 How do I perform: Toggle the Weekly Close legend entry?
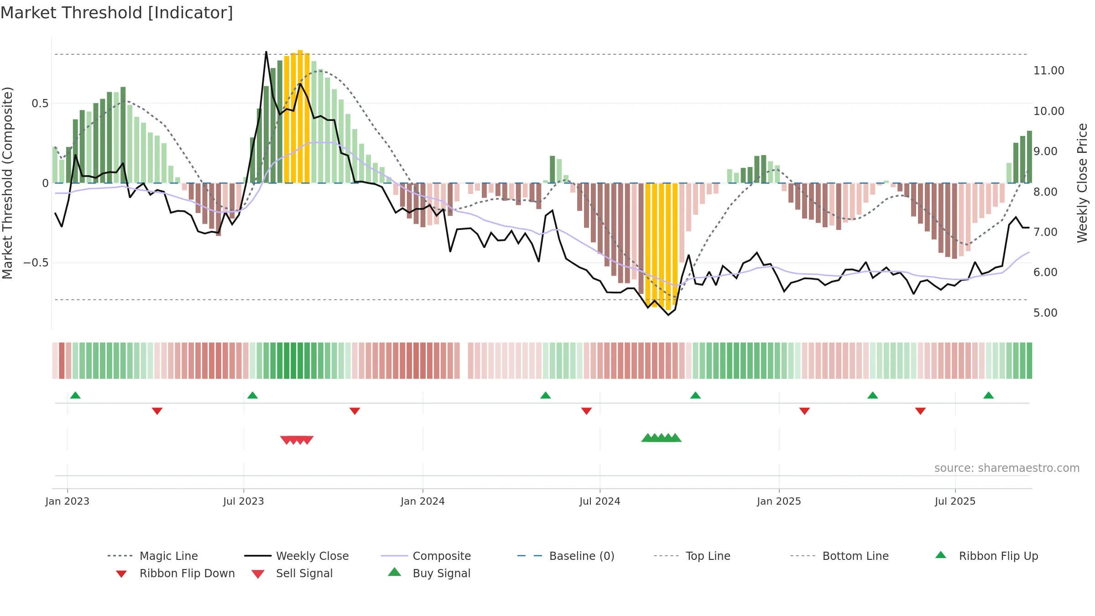point(297,556)
